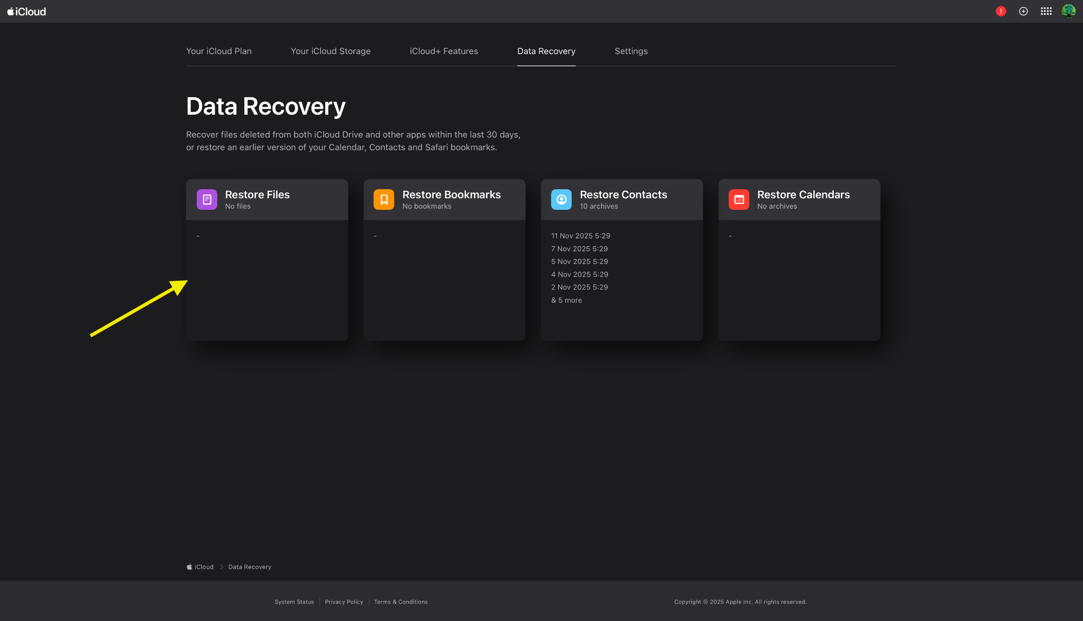1083x621 pixels.
Task: Click the Terms & Conditions link
Action: pyautogui.click(x=400, y=601)
